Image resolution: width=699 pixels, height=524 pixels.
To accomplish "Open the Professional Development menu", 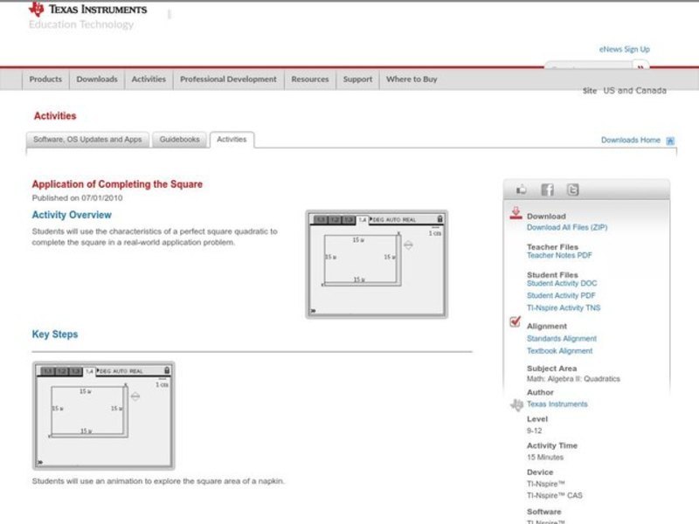I will pyautogui.click(x=228, y=79).
